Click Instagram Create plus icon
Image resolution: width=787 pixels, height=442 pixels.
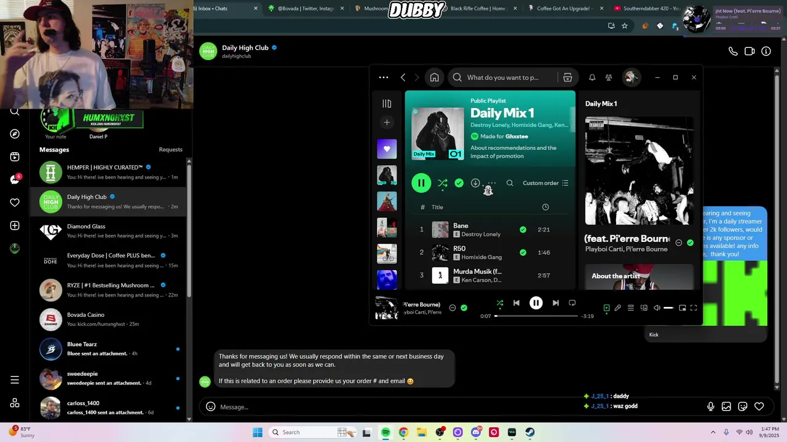pos(15,225)
